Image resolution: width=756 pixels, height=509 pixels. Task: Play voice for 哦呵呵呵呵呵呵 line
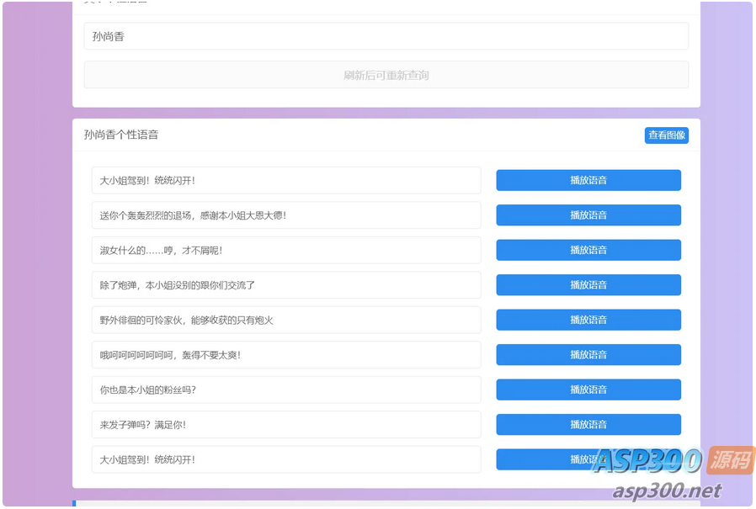[x=588, y=355]
